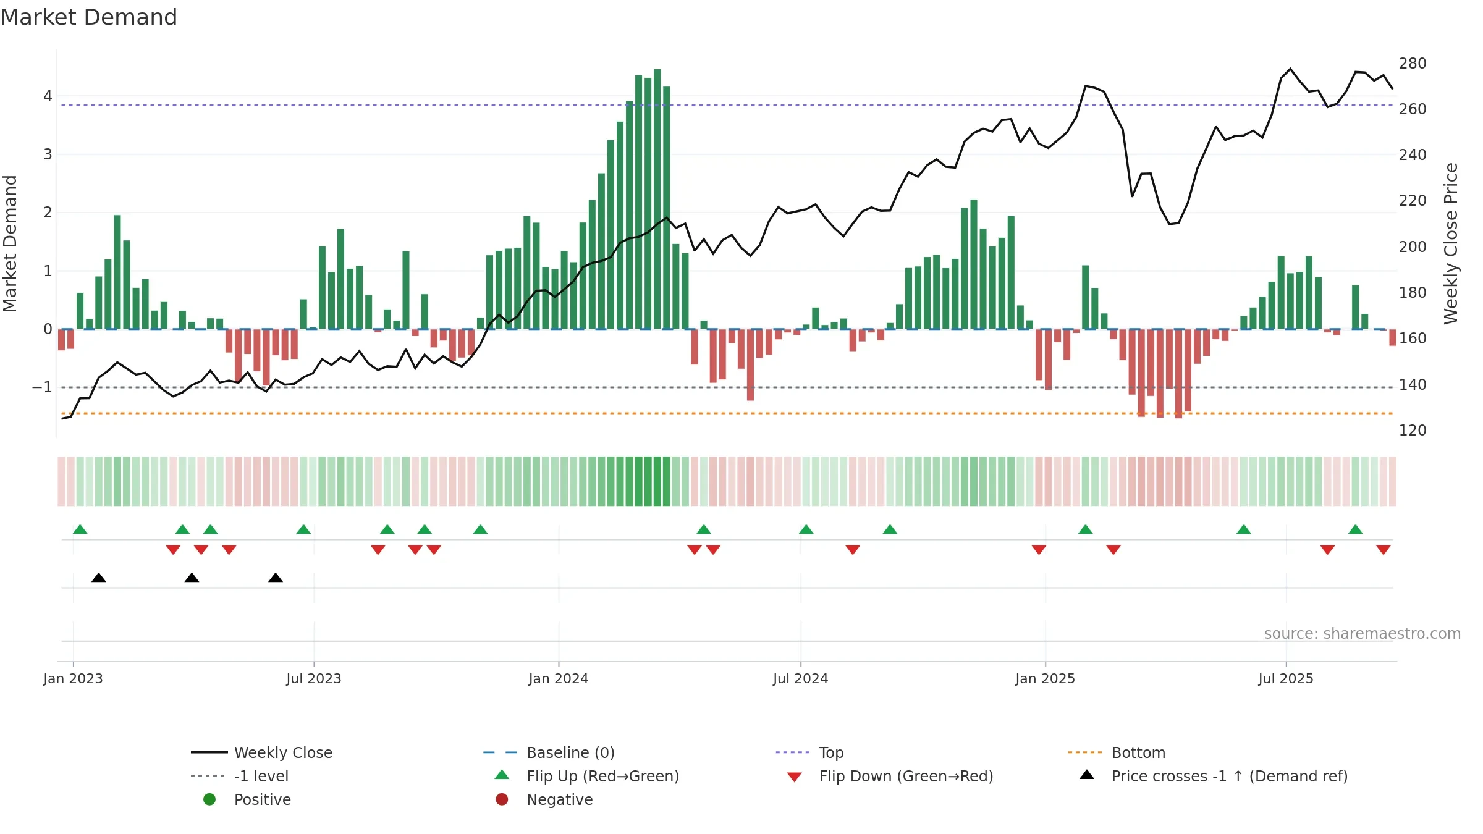The width and height of the screenshot is (1483, 834).
Task: Click the red Flip Down legend triangle
Action: (x=795, y=777)
